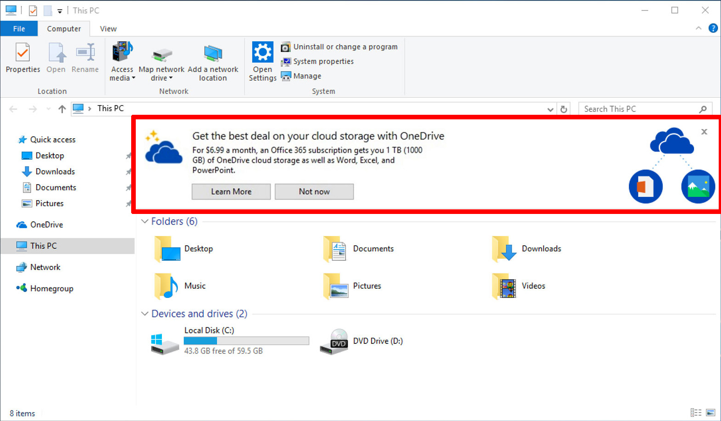
Task: Switch to the Computer ribbon tab
Action: pos(64,28)
